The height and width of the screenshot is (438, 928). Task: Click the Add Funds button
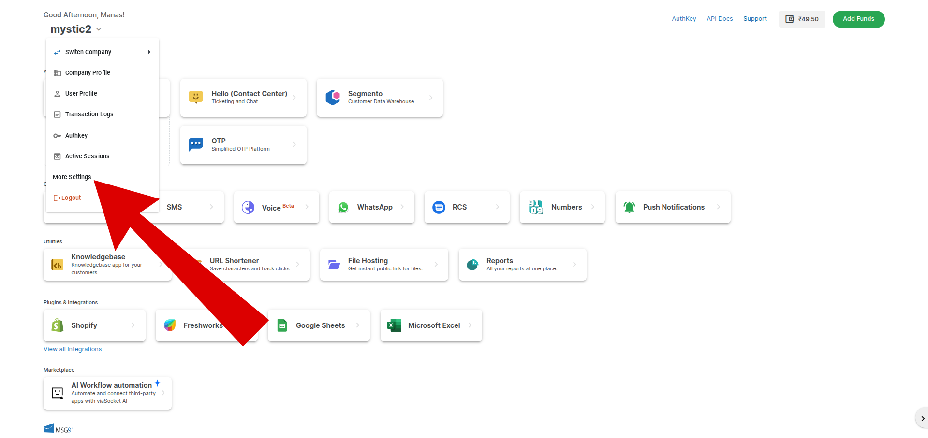858,19
